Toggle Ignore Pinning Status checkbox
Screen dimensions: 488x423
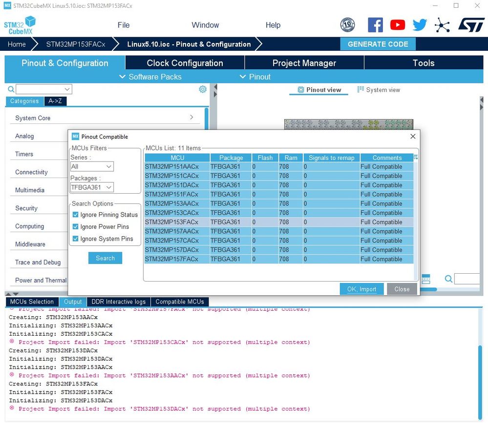[x=75, y=215]
